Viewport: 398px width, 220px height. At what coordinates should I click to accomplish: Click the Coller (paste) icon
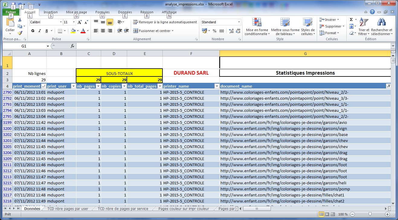10,23
